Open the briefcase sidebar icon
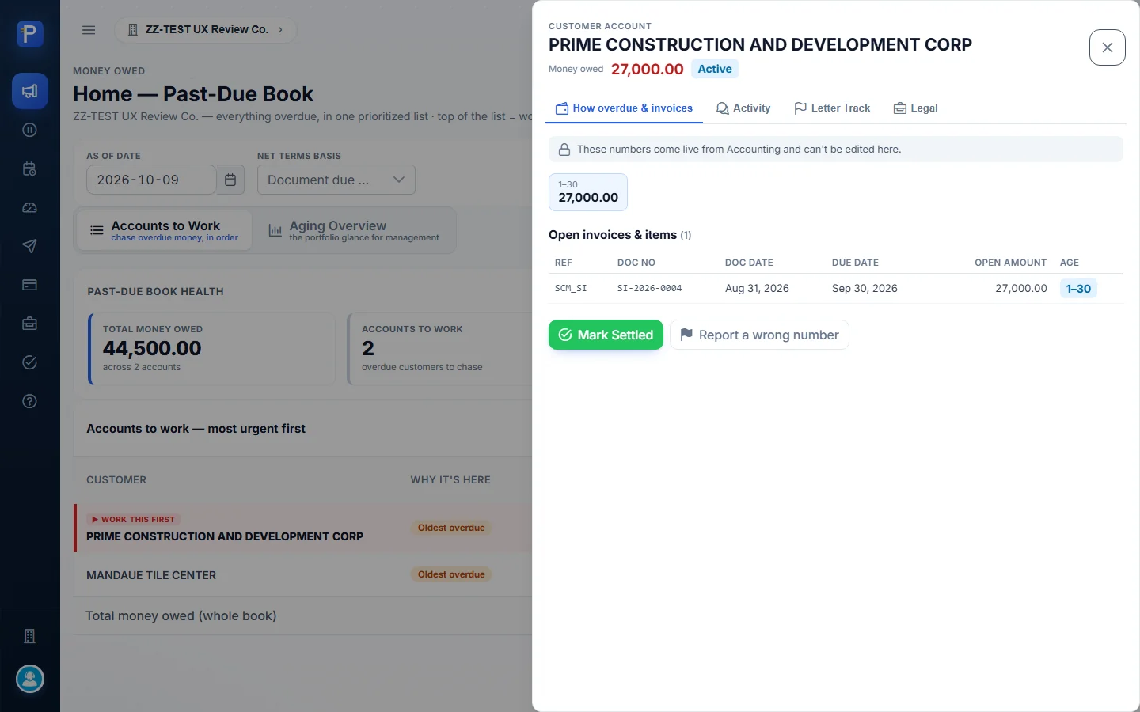The image size is (1140, 712). [x=30, y=324]
